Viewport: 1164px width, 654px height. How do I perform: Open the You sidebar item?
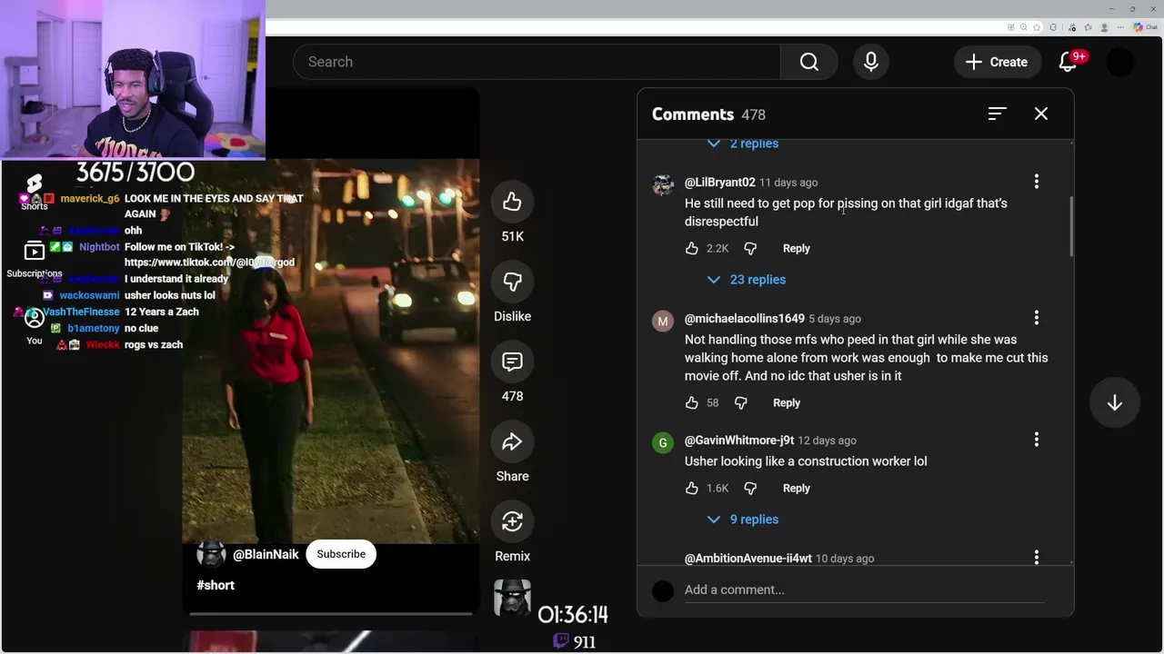tap(34, 325)
